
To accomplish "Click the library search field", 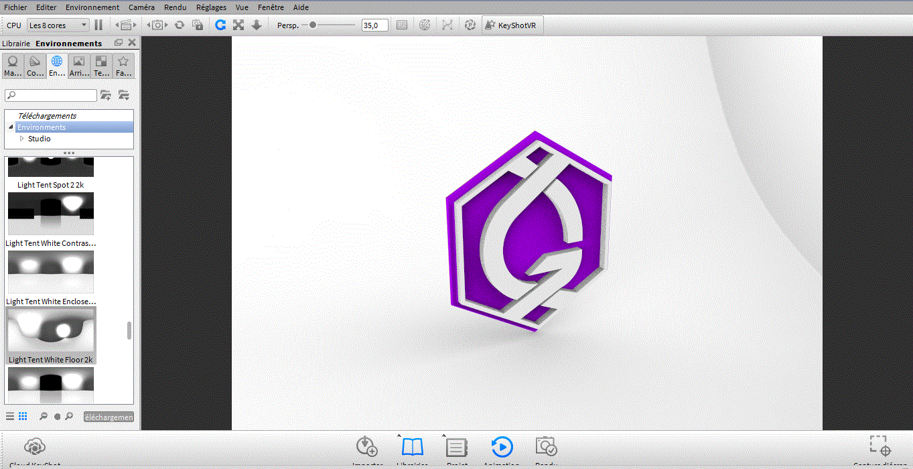I will click(x=51, y=95).
